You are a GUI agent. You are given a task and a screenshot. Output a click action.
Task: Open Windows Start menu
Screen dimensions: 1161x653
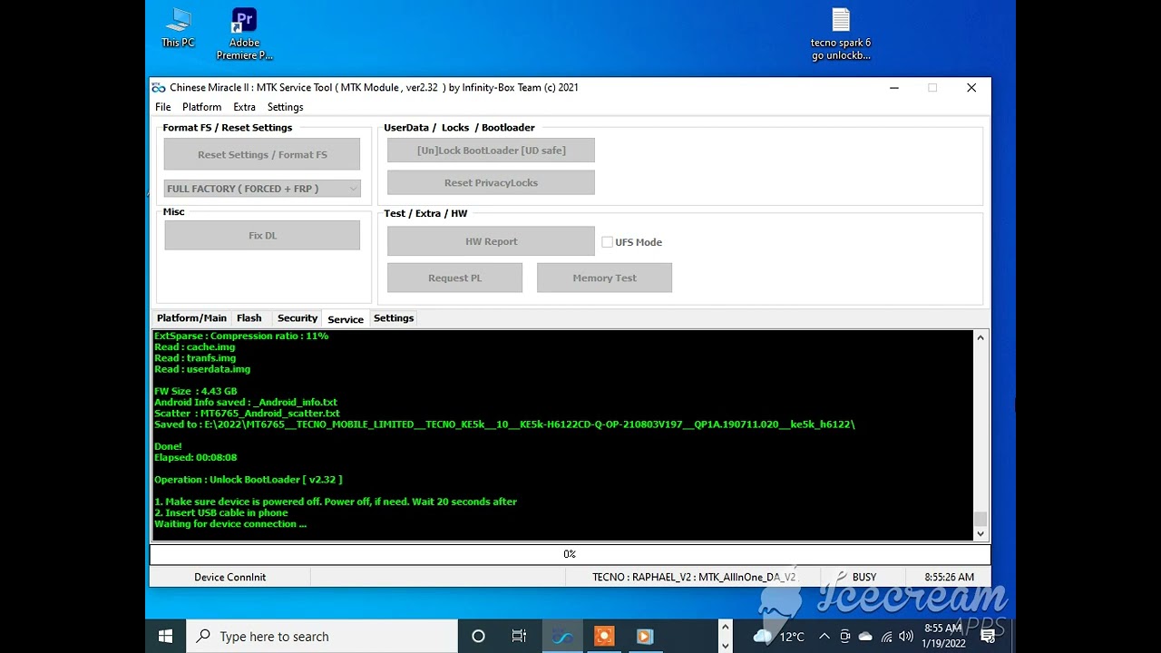pyautogui.click(x=166, y=636)
